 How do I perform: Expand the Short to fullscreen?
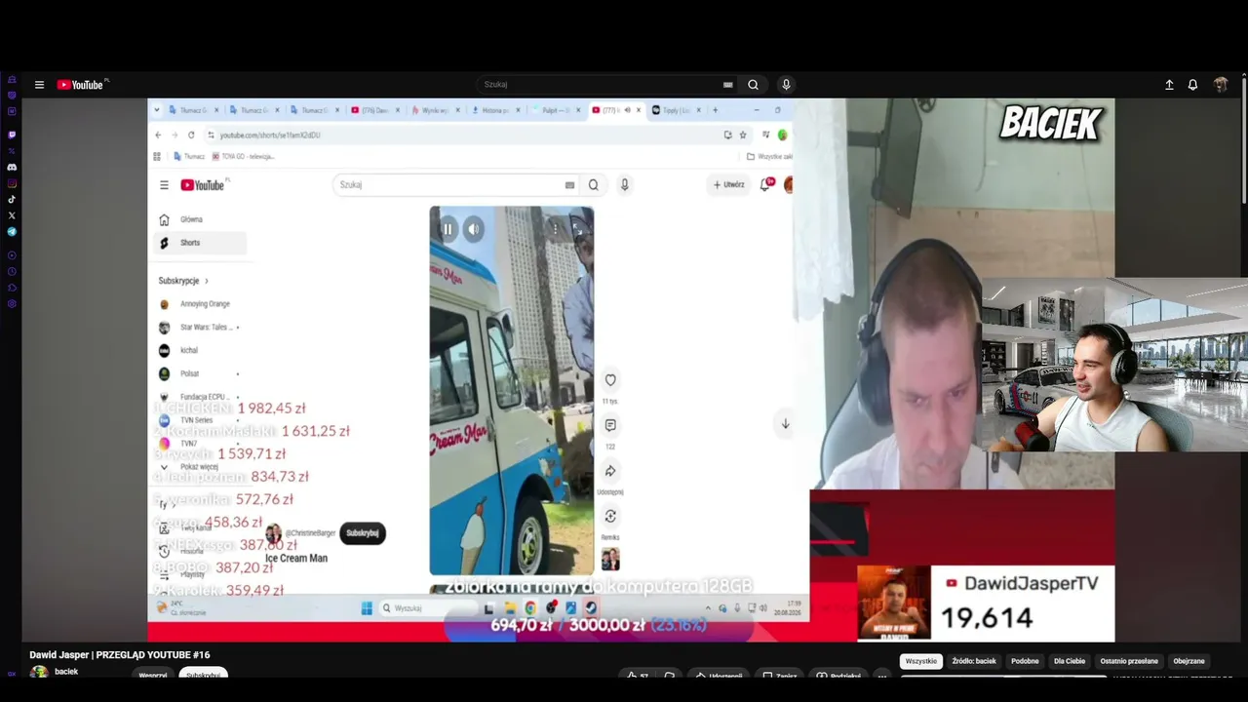[578, 229]
